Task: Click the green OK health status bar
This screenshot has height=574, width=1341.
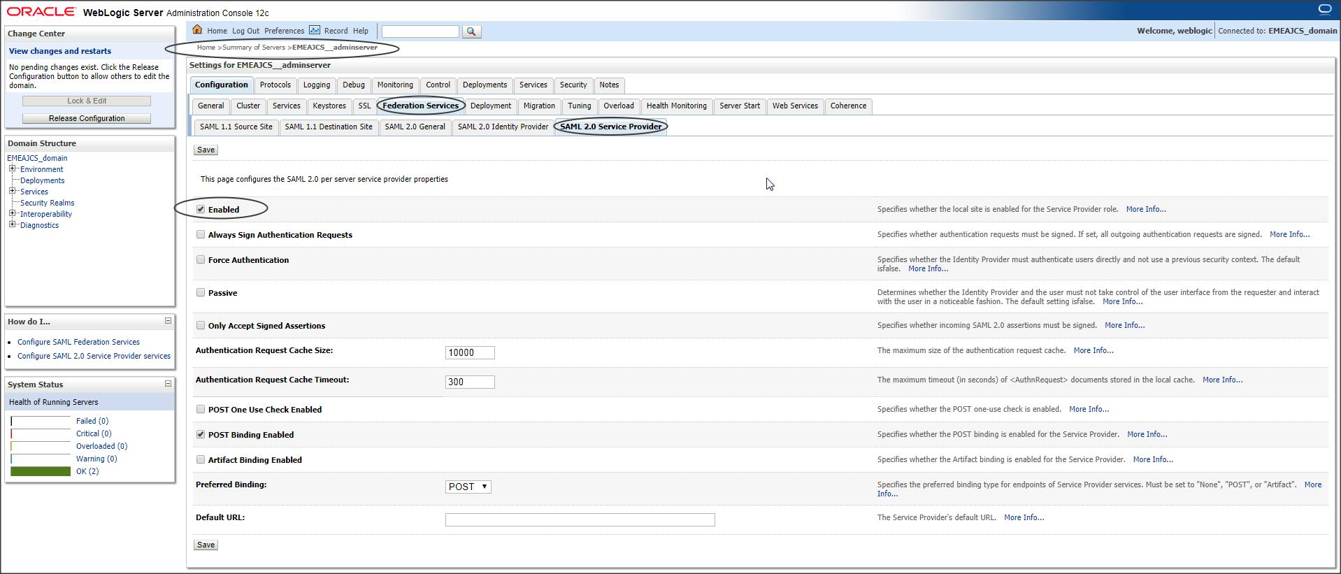Action: [x=41, y=471]
